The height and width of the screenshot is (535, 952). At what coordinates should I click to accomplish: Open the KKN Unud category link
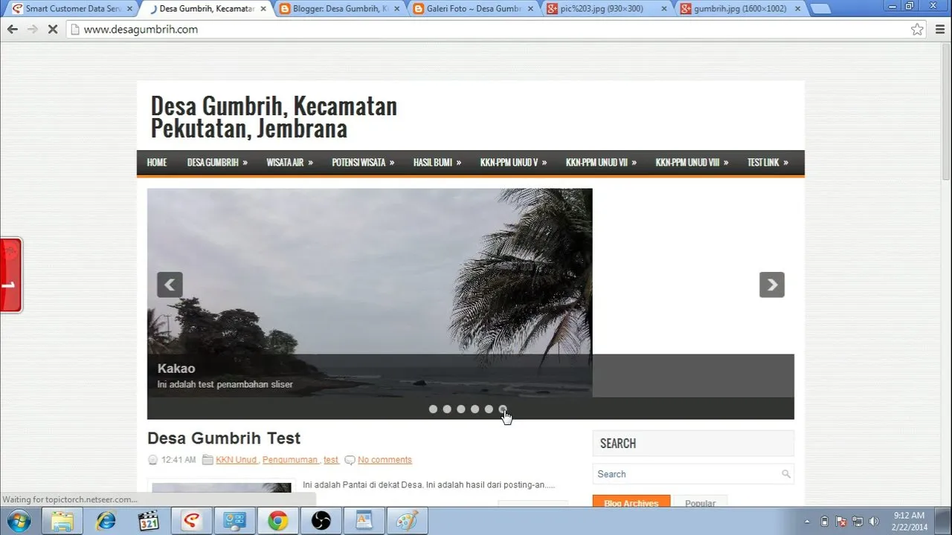[x=237, y=460]
